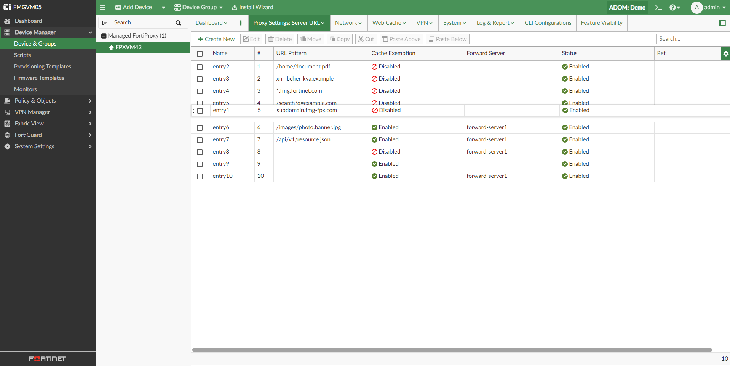
Task: Click the Create New button
Action: [x=216, y=39]
